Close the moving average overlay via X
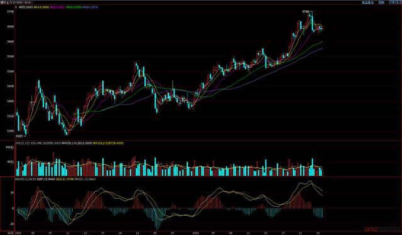Viewport: 402px width, 235px height. tap(16, 7)
